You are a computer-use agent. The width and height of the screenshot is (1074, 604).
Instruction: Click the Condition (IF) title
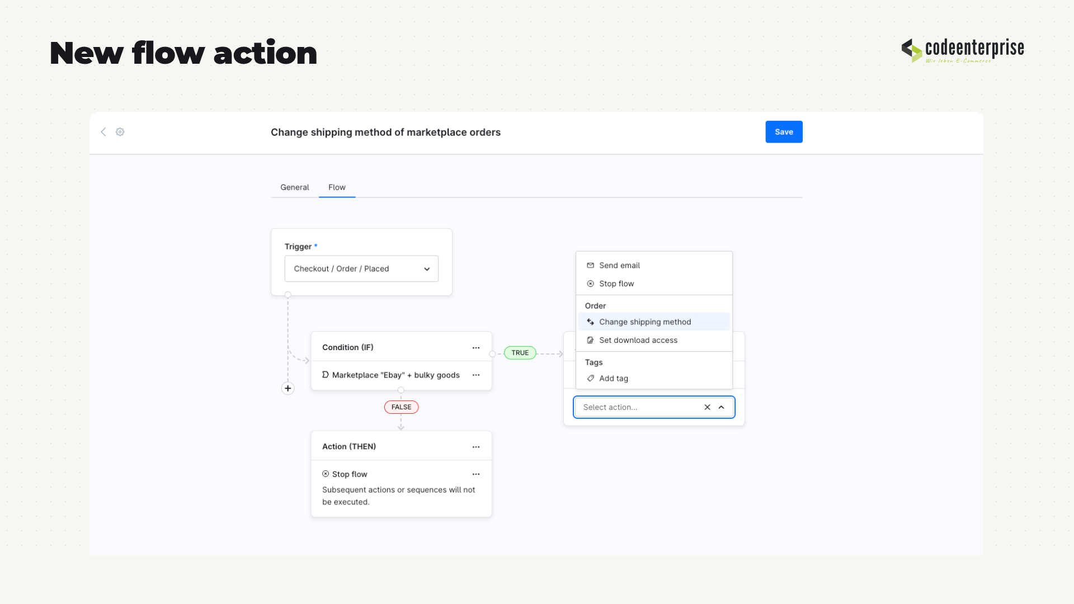point(348,347)
